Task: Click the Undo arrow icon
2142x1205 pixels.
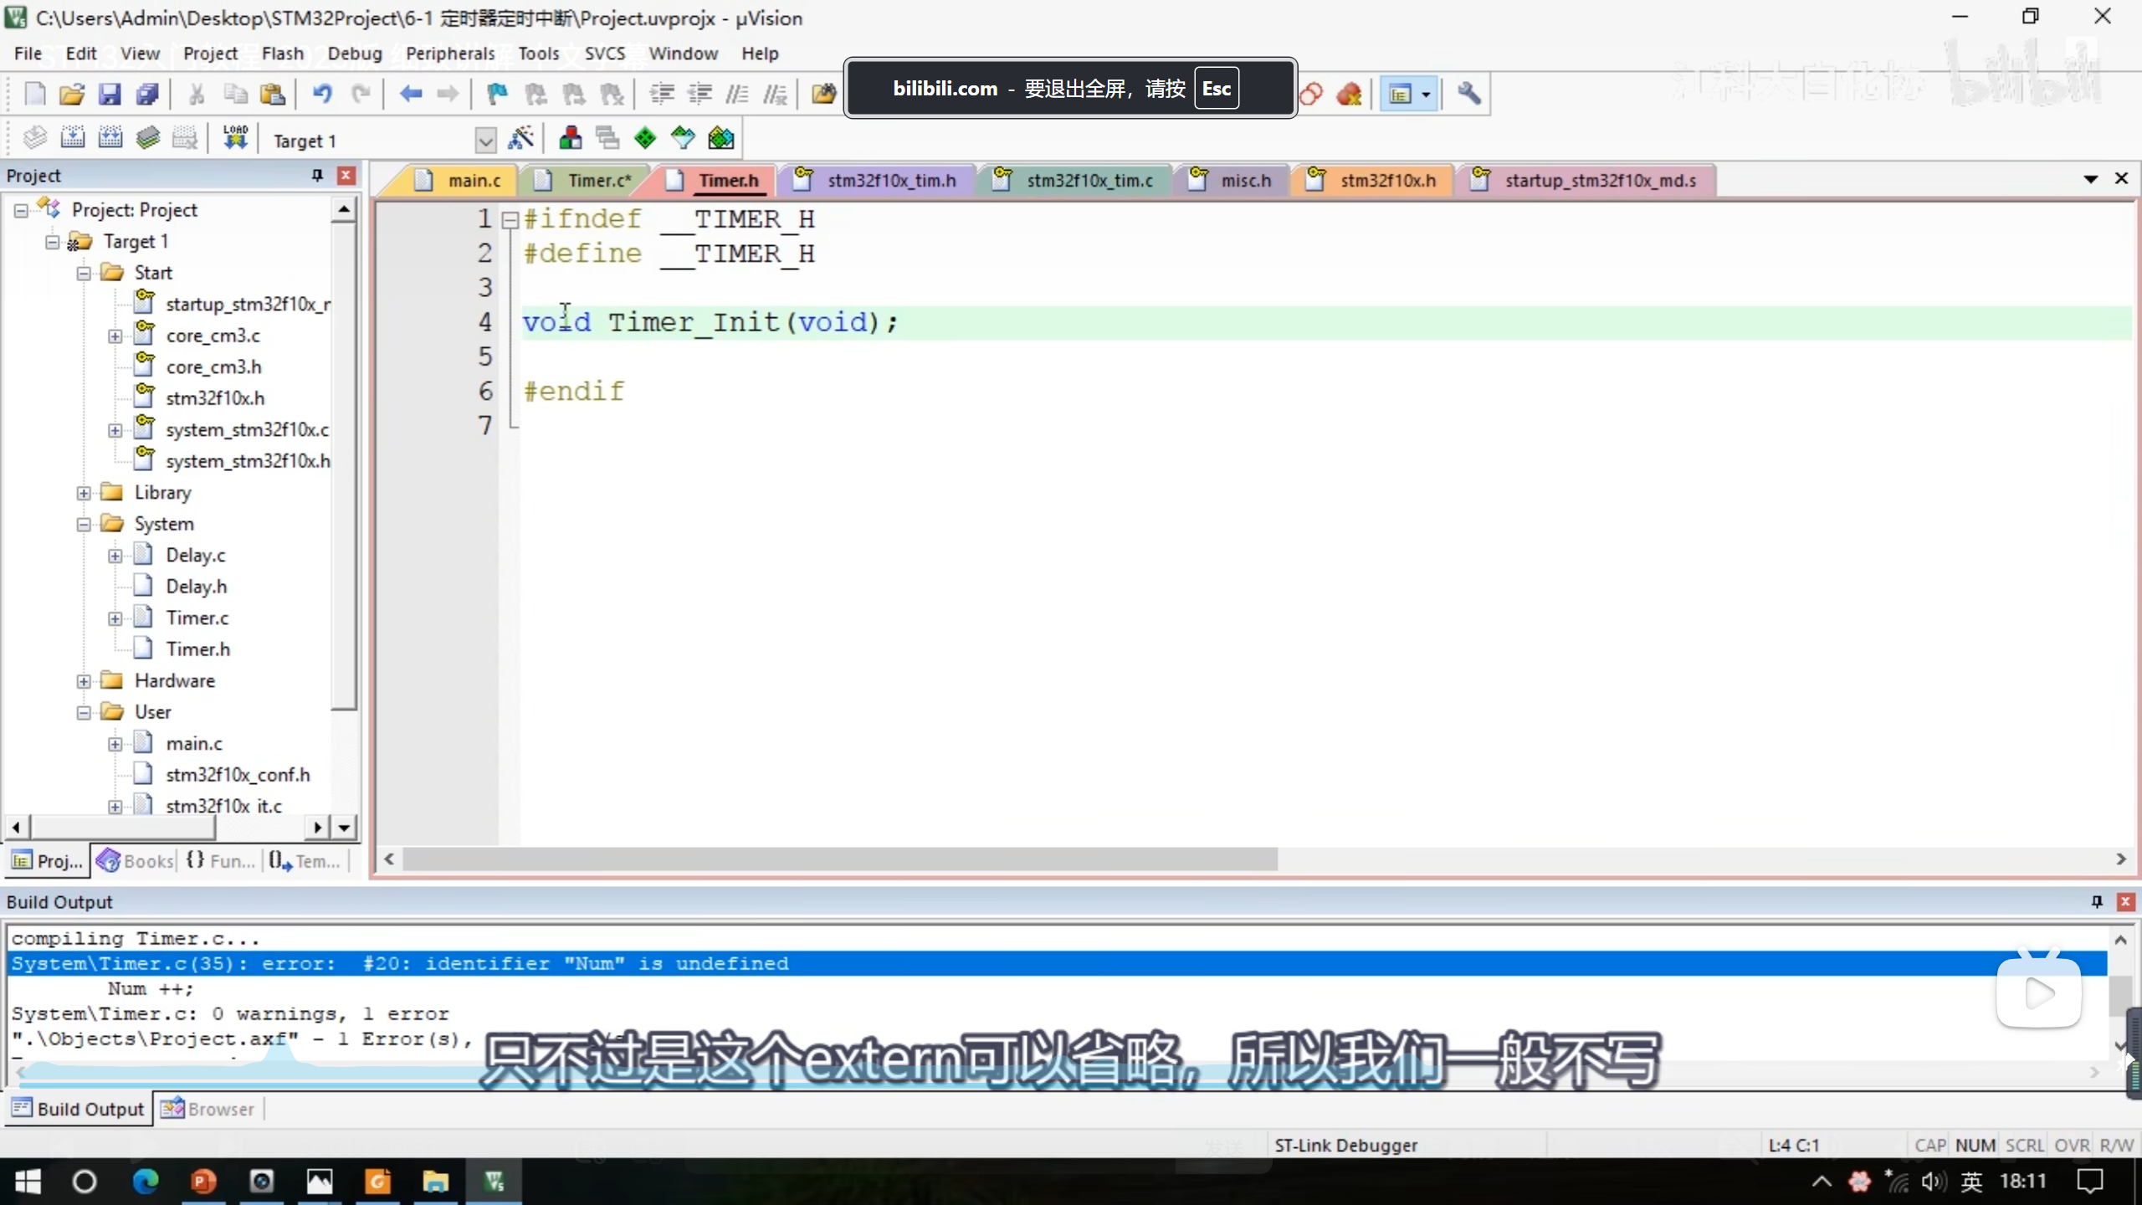Action: tap(322, 94)
